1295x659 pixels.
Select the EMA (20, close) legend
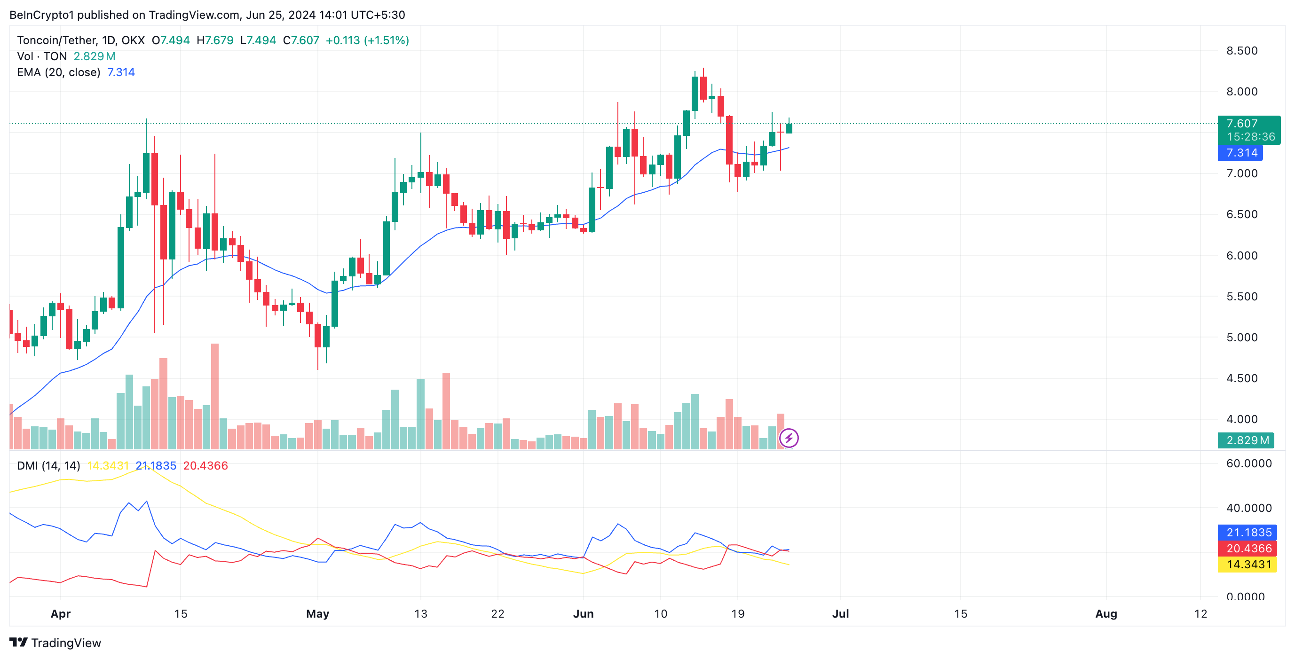point(58,72)
